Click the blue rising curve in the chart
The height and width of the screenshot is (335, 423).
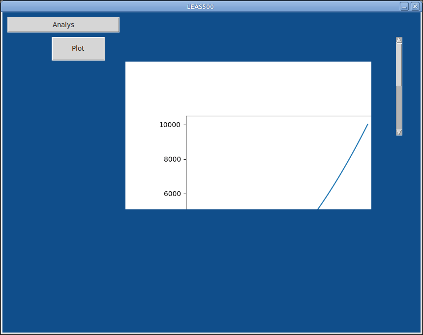click(344, 167)
